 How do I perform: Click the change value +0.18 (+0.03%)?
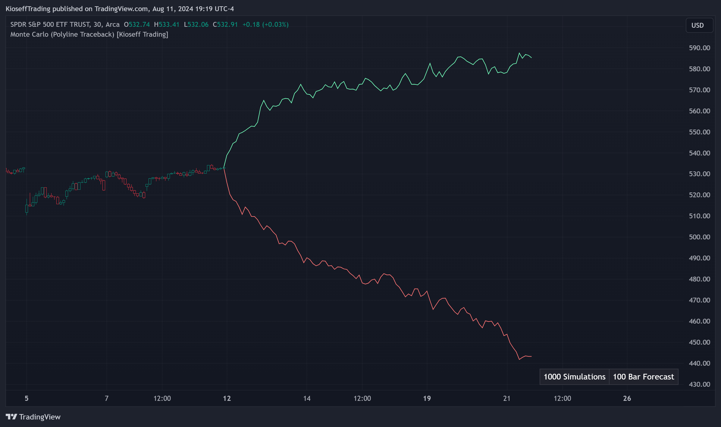click(x=265, y=24)
